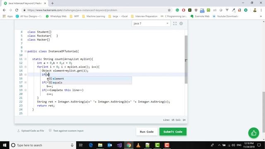The image size is (265, 149).
Task: Open 'Youtube Downloader' bookmark
Action: coord(225,16)
